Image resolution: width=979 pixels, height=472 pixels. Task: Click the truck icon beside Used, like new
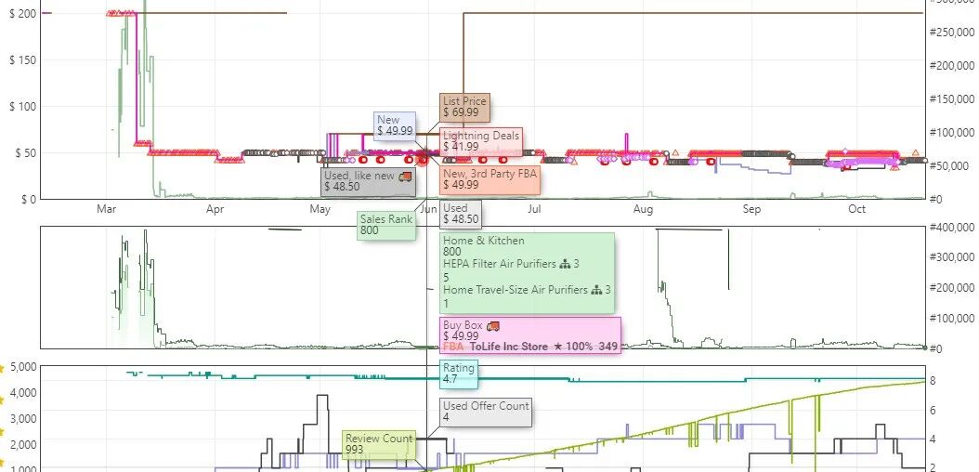(x=405, y=176)
